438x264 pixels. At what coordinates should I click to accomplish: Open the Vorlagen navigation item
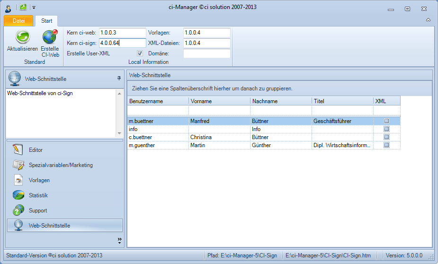(39, 180)
